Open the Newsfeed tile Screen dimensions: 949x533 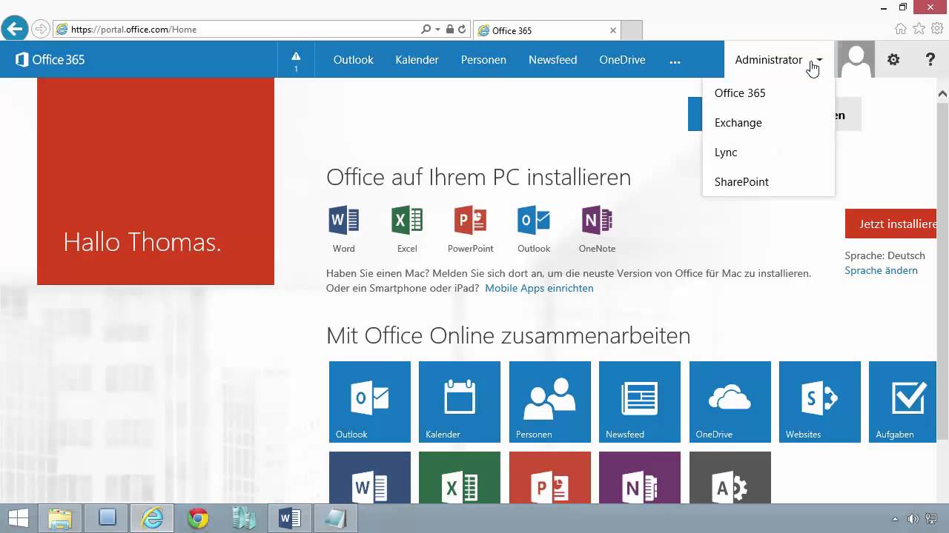click(x=640, y=402)
